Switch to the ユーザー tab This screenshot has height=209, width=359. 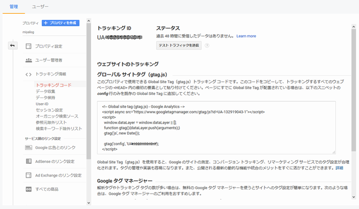40,7
